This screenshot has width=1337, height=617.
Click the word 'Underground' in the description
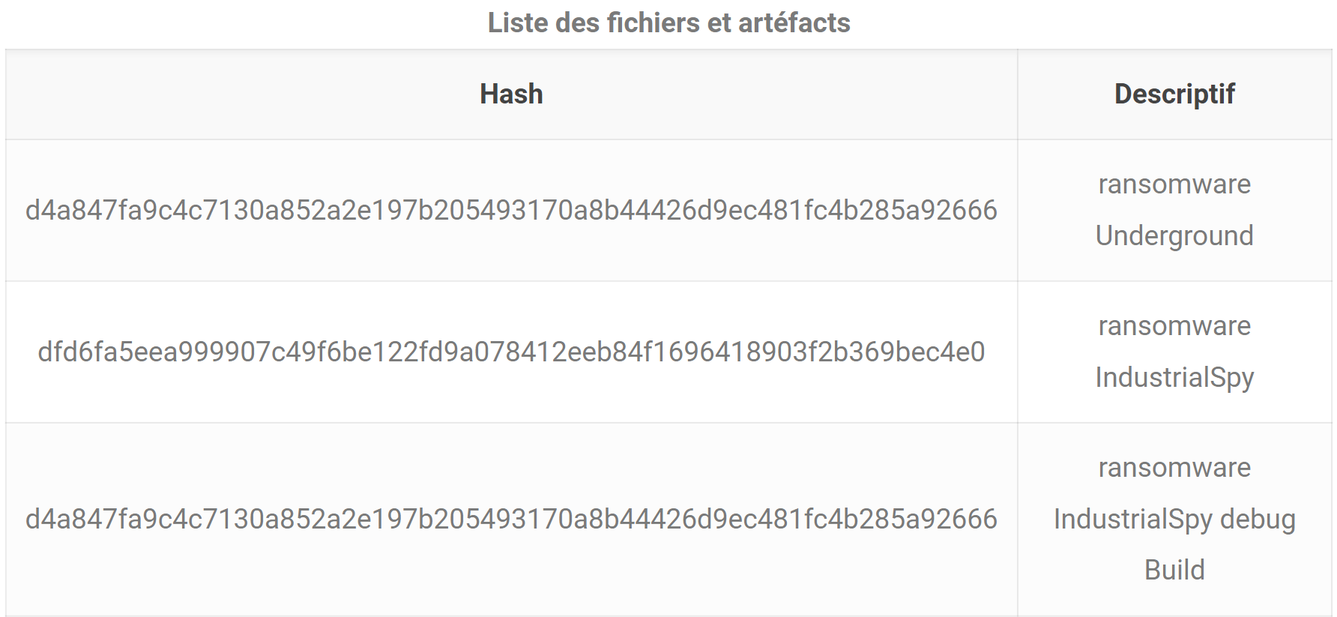click(1174, 236)
